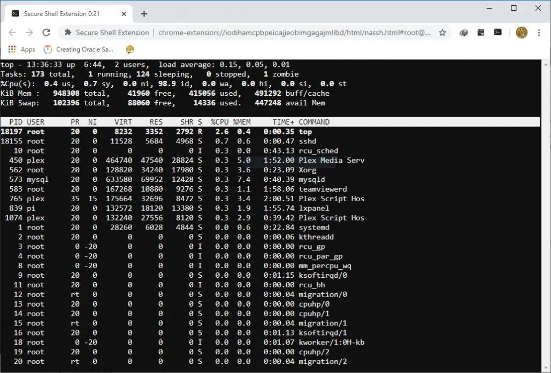This screenshot has height=373, width=551.
Task: Click the 'migration/0' process name
Action: 323,295
